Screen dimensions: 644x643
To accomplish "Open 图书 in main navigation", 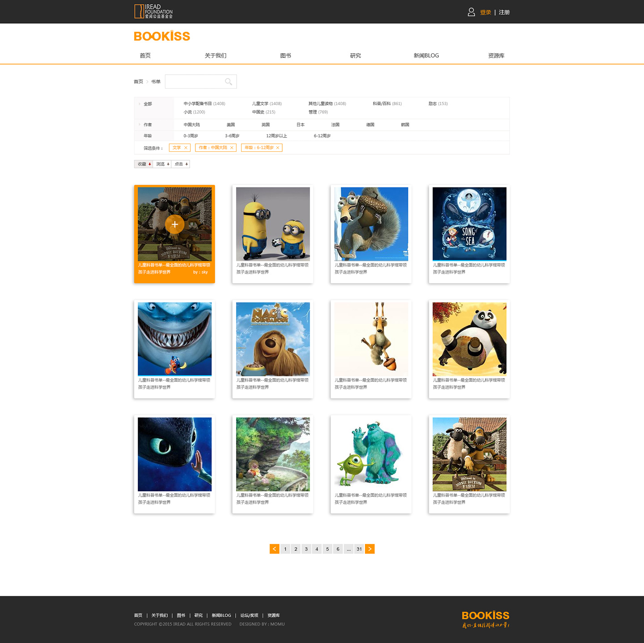I will tap(285, 55).
